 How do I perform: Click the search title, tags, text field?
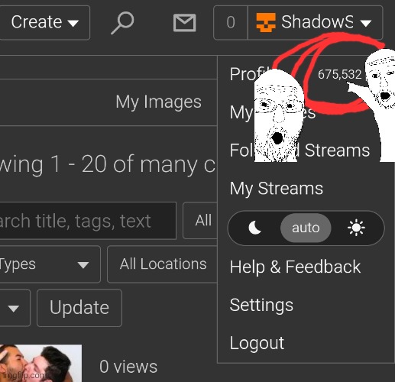point(88,221)
